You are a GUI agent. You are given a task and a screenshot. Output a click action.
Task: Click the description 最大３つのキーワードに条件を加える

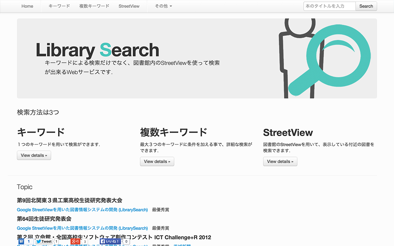(x=196, y=147)
